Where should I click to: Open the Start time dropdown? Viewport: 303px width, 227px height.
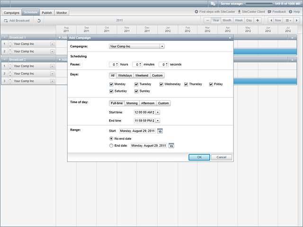click(x=158, y=112)
